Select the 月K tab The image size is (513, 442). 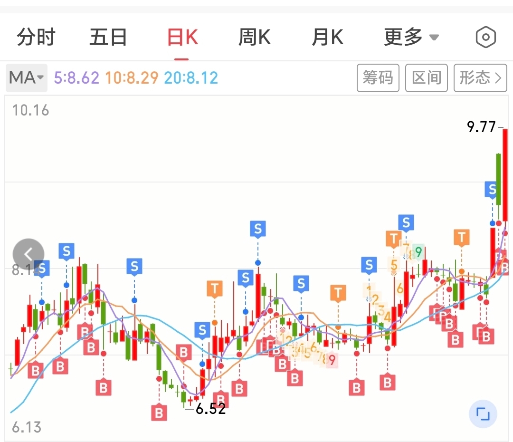pyautogui.click(x=327, y=37)
